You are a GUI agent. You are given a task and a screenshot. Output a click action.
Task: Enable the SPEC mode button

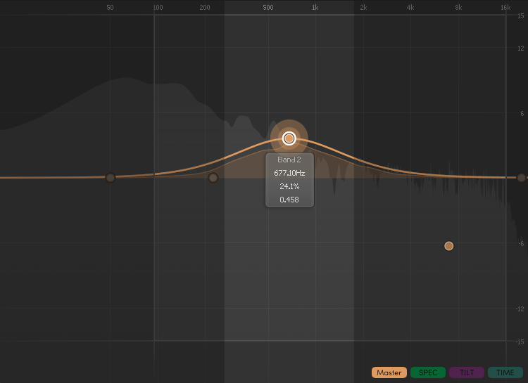(x=428, y=372)
